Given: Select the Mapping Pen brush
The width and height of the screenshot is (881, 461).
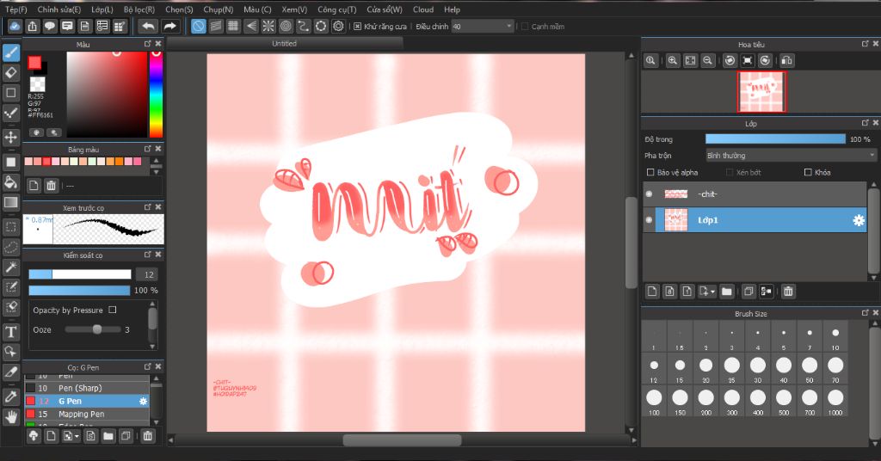Looking at the screenshot, I should coord(81,414).
